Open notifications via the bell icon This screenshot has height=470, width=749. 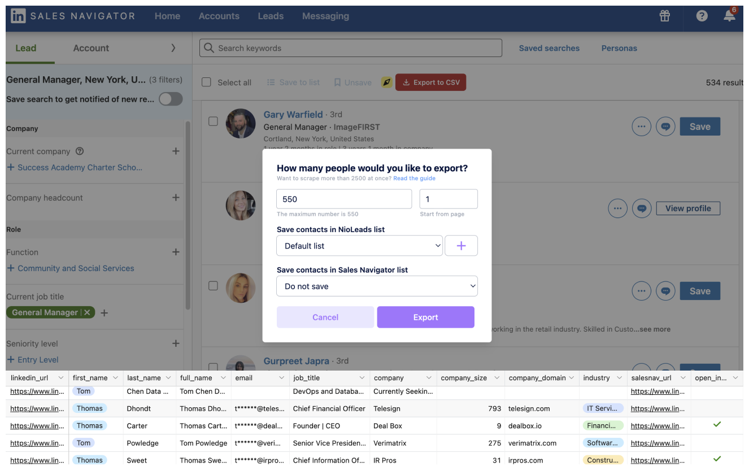(729, 17)
